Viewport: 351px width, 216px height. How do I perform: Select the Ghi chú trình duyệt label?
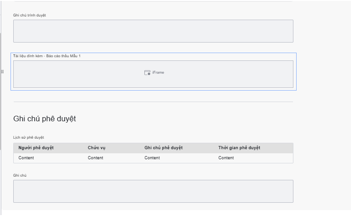(29, 15)
